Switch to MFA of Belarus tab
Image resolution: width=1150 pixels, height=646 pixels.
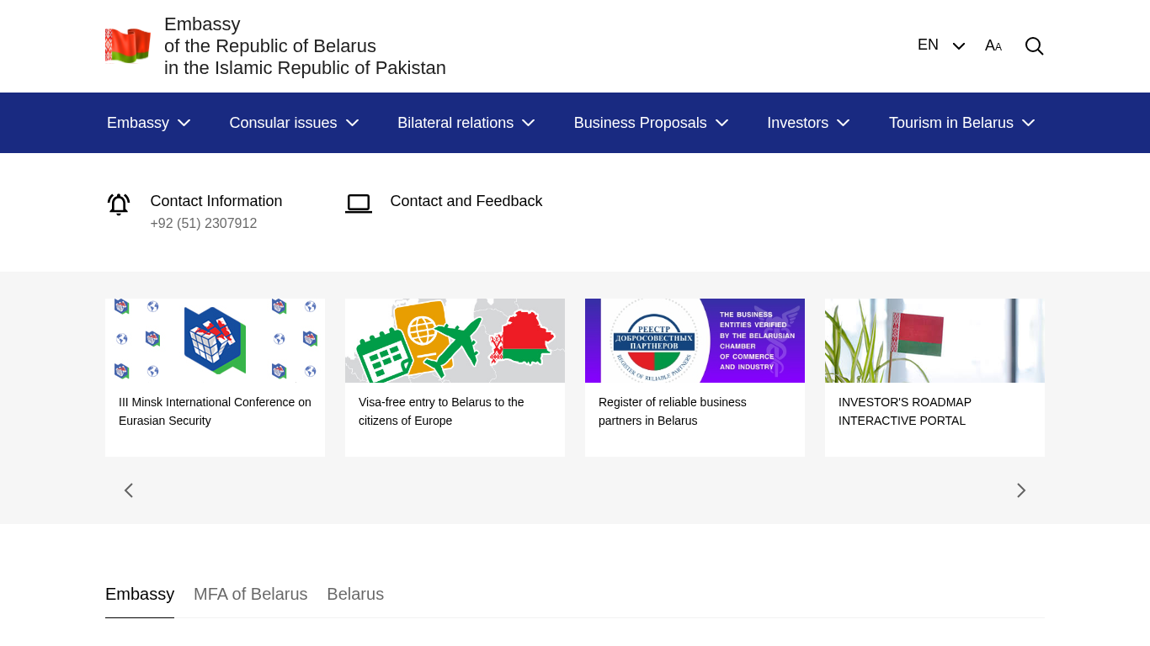pos(250,594)
